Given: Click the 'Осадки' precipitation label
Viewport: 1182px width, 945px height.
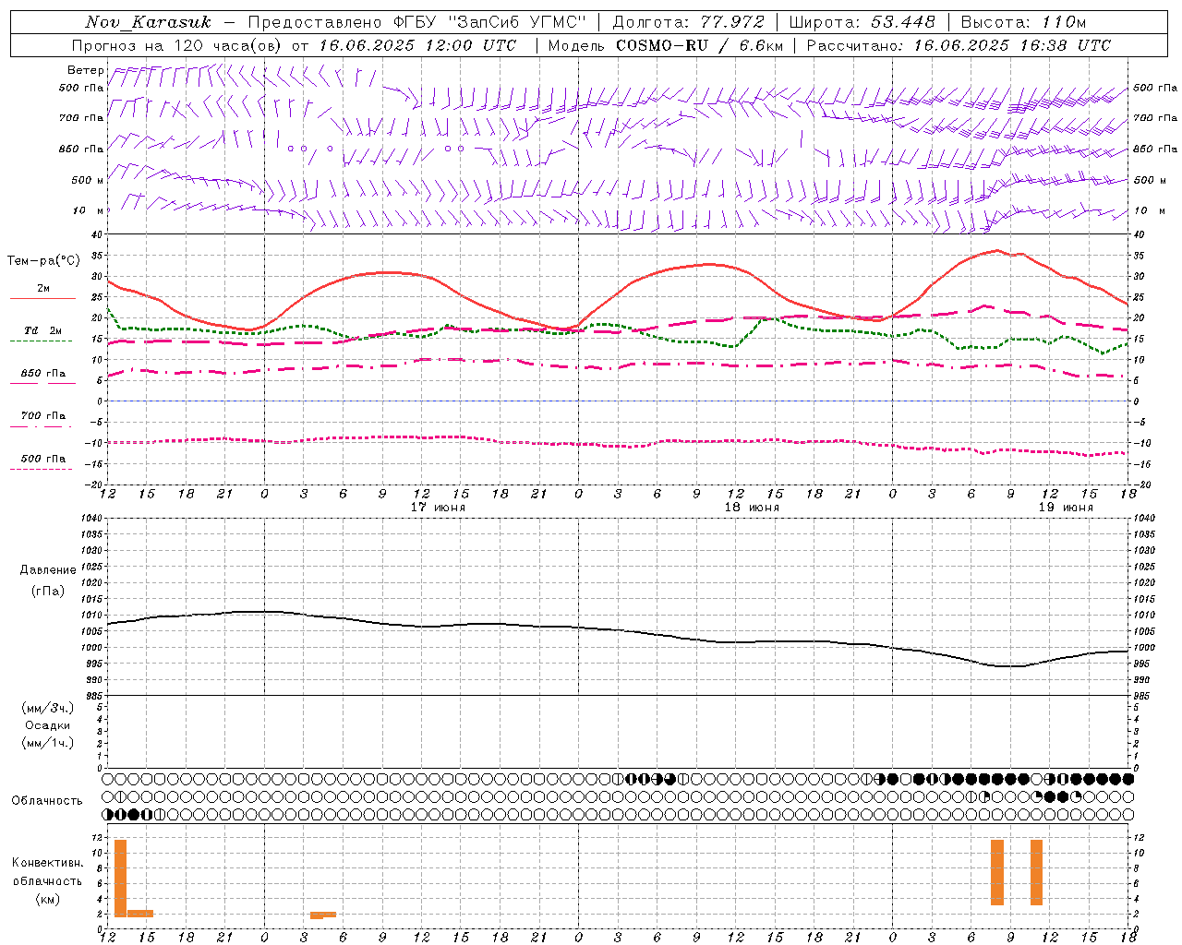Looking at the screenshot, I should [47, 725].
